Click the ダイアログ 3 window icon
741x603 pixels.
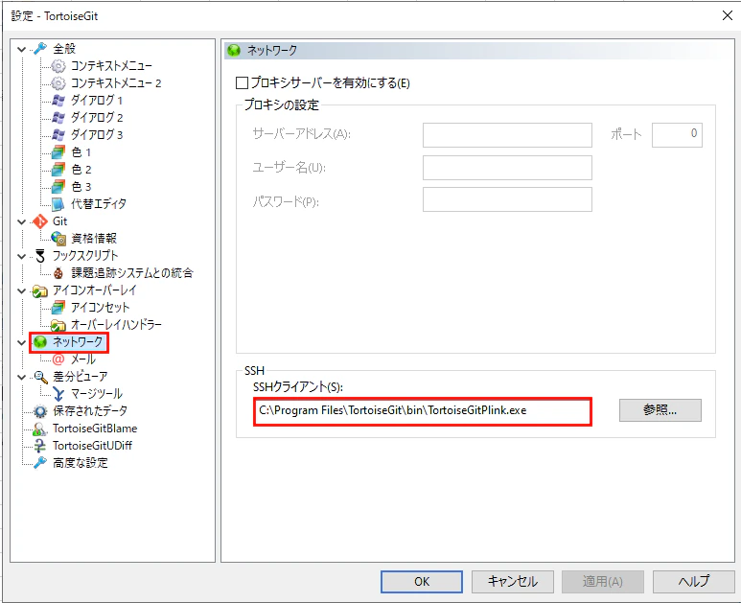click(58, 135)
